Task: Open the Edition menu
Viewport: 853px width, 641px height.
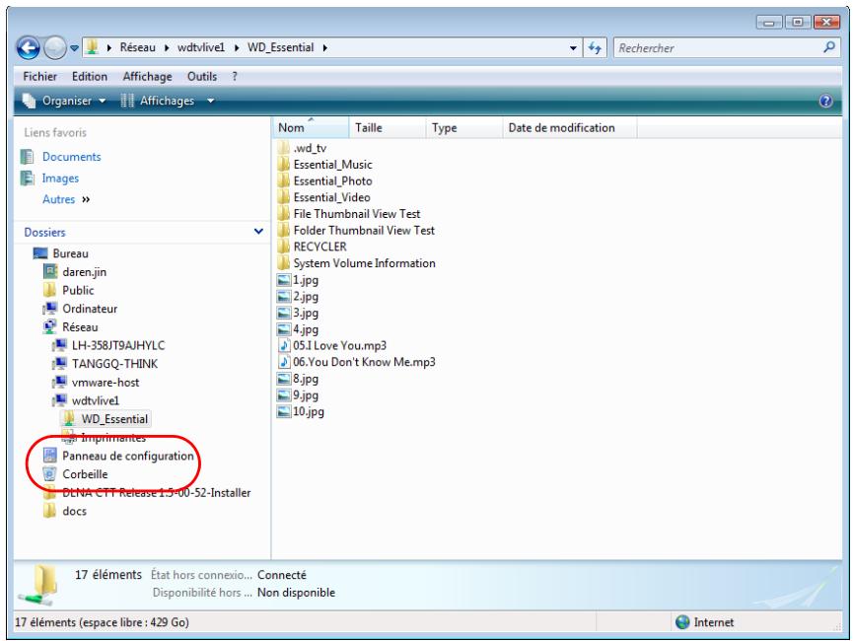Action: pos(89,77)
